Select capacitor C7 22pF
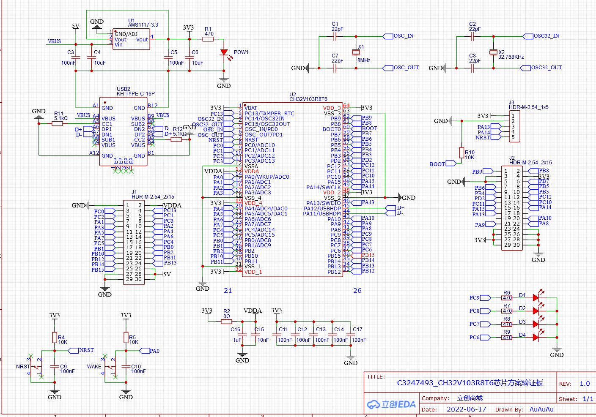This screenshot has width=596, height=417. [x=335, y=68]
